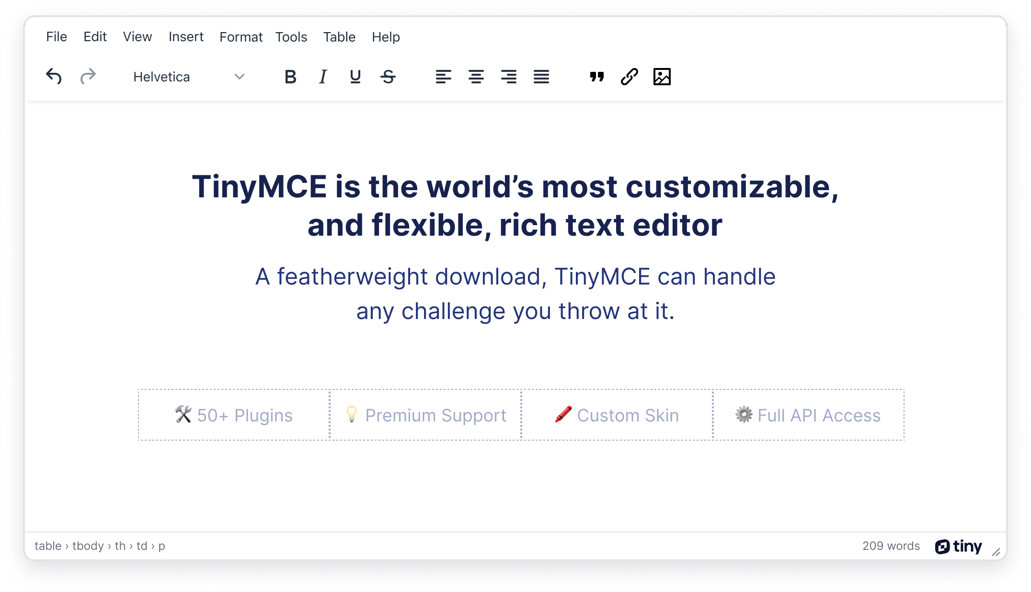
Task: Click the Custom Skin table cell
Action: 617,415
